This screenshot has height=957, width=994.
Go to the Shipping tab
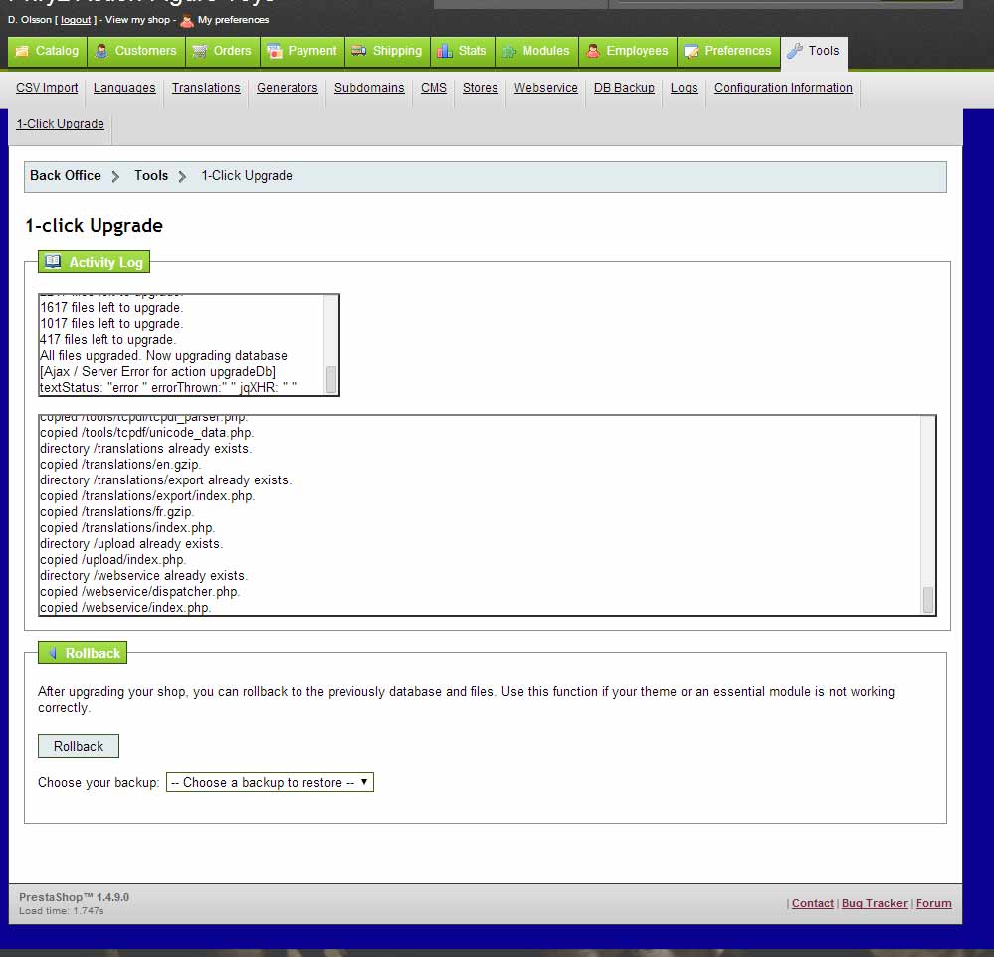coord(387,52)
